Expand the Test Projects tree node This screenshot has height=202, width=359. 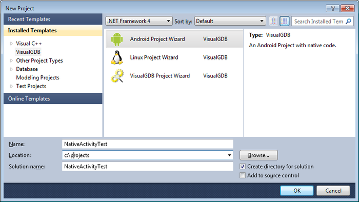[x=11, y=86]
